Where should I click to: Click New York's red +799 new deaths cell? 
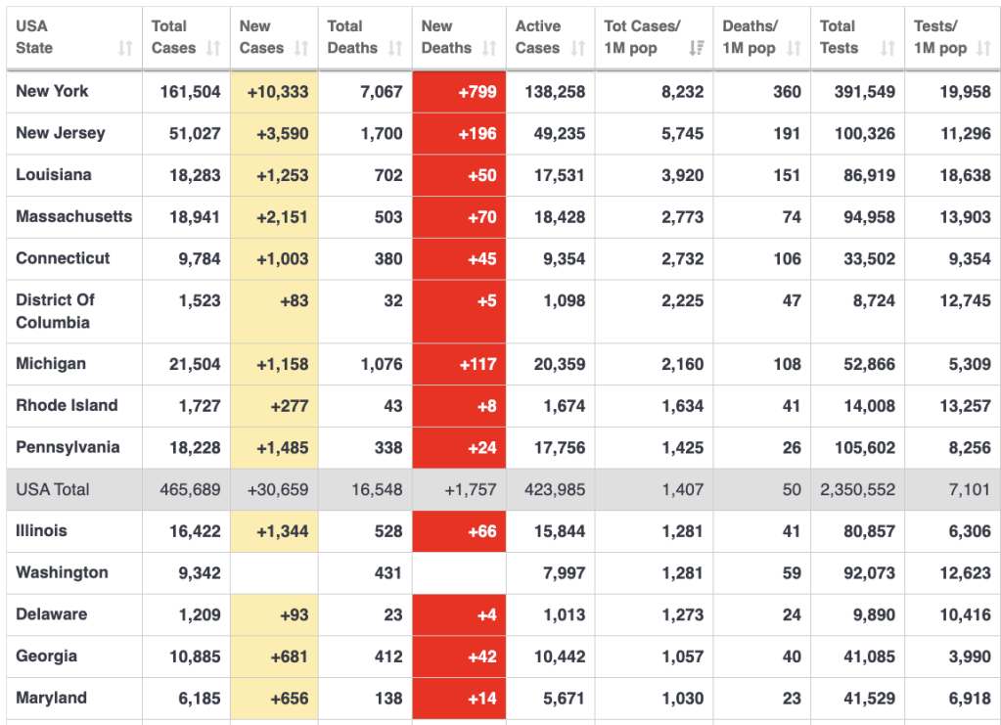[x=459, y=92]
